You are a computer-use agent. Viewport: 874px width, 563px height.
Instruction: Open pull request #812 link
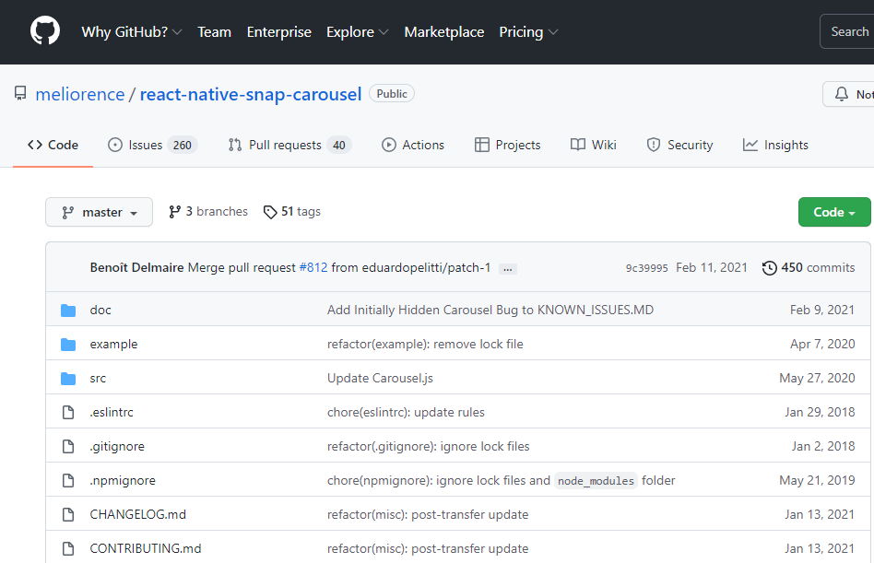(x=313, y=268)
